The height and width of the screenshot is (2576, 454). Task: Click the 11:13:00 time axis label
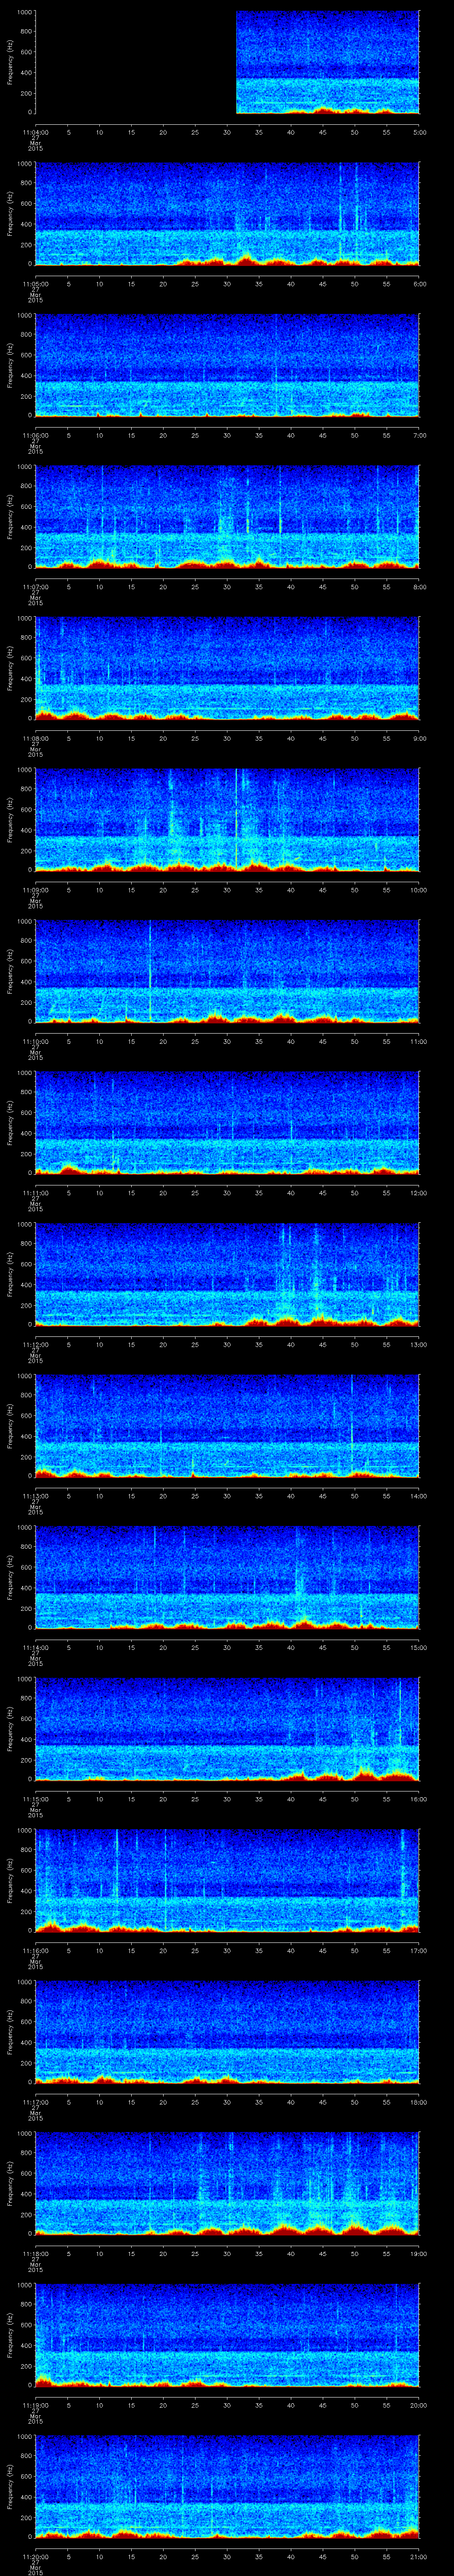point(35,1495)
